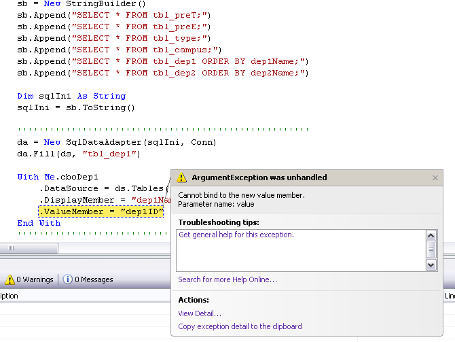Click 'Search for more Help Online' link

click(227, 279)
